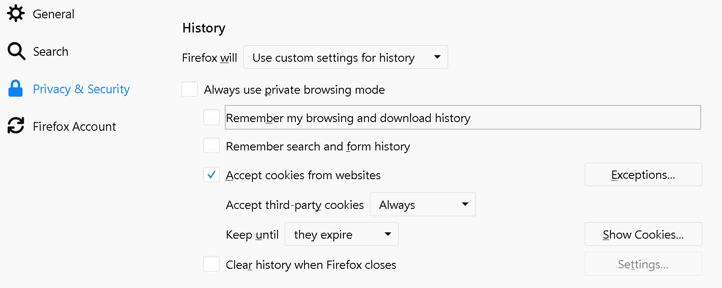
Task: Click the General gear icon
Action: (16, 13)
